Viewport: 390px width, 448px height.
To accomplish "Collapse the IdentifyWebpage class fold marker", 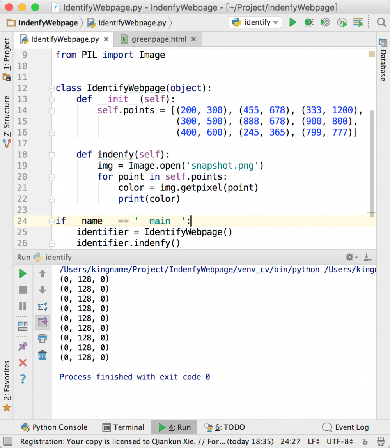I will [x=51, y=88].
